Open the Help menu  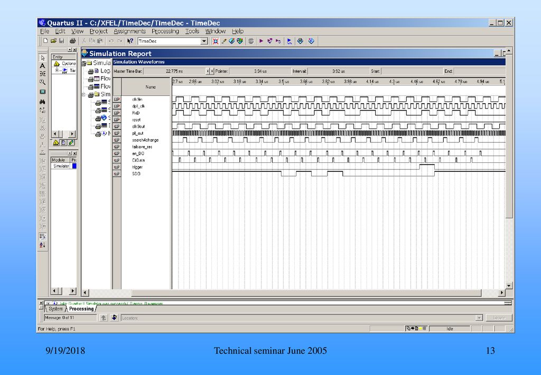pos(237,31)
